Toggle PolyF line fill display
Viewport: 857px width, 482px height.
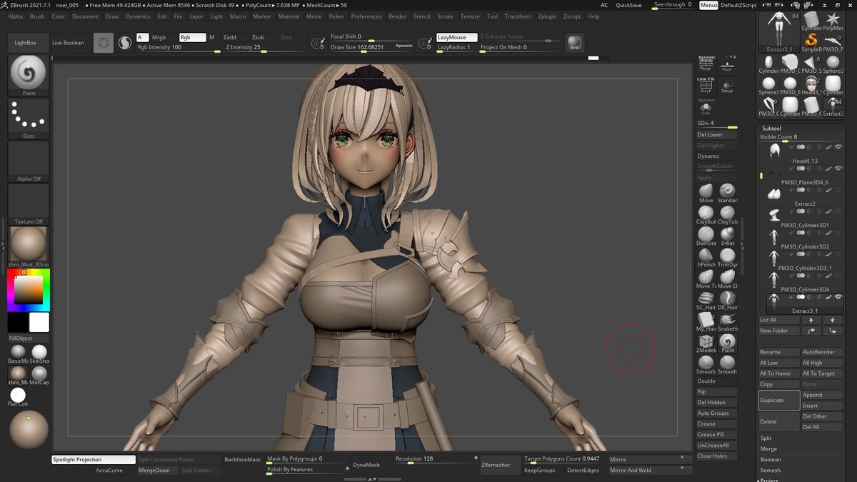pyautogui.click(x=706, y=85)
